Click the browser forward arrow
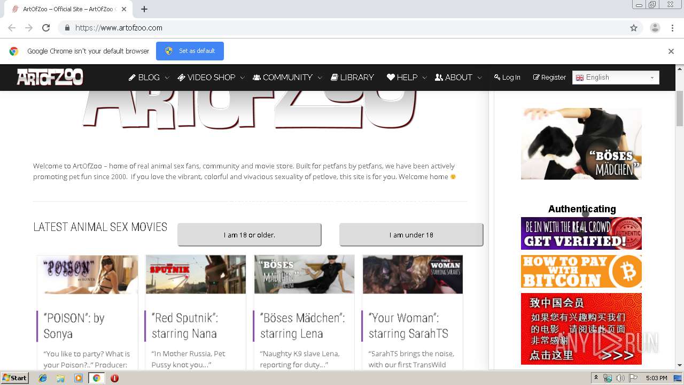 29,28
